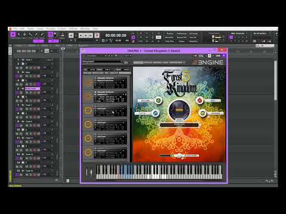
Task: Click the Record transport button
Action: [97, 36]
